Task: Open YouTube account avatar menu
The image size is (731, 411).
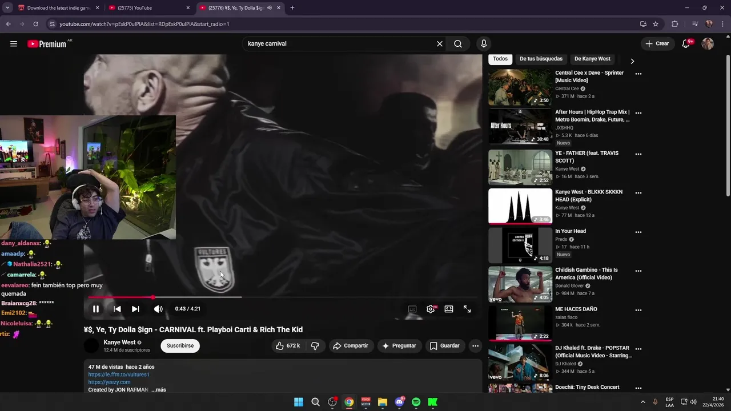Action: [708, 44]
